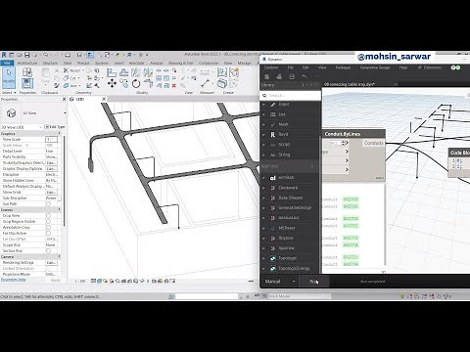The height and width of the screenshot is (352, 470).
Task: Click Edit button for Graphic Display Options
Action: (51, 169)
